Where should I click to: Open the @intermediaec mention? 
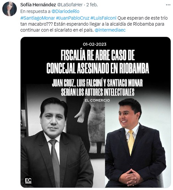(x=110, y=30)
